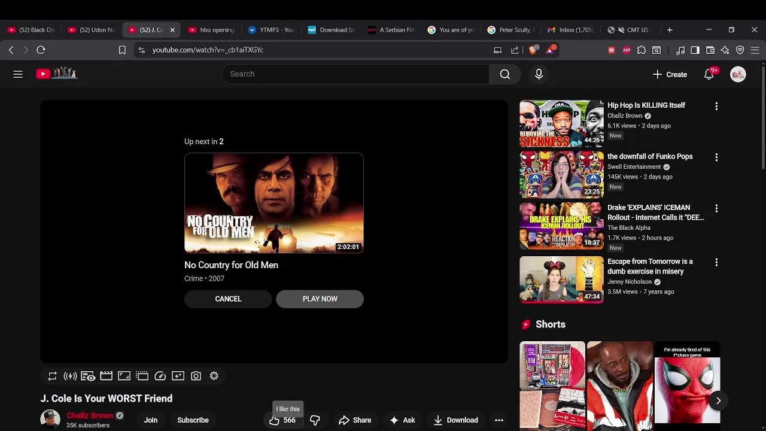Dislike the video with thumbs down

(x=315, y=420)
